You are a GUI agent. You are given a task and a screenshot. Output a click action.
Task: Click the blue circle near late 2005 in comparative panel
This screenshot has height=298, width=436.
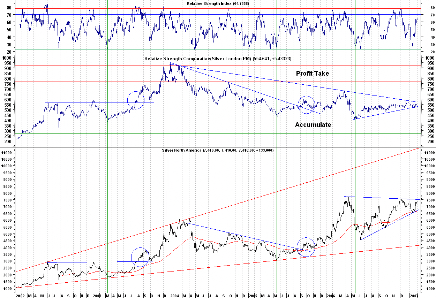click(x=306, y=105)
